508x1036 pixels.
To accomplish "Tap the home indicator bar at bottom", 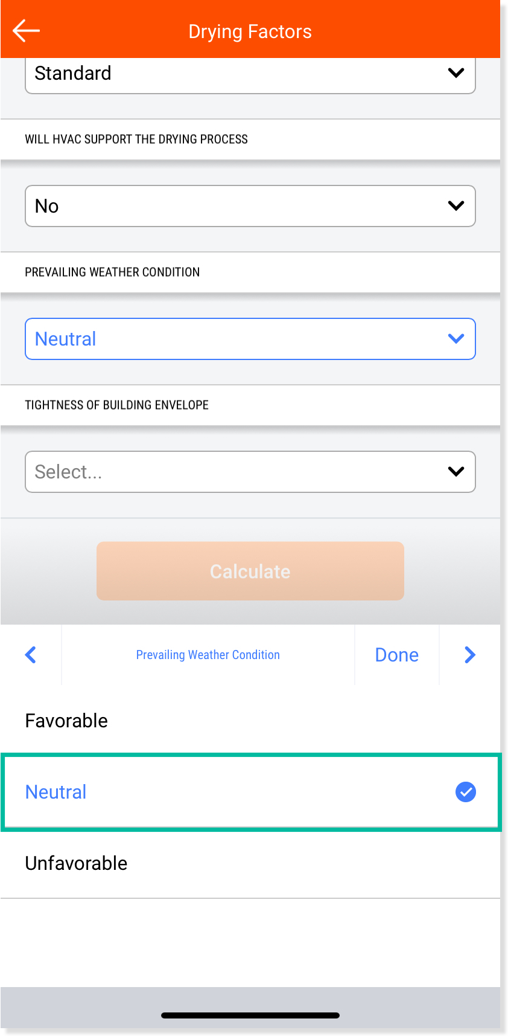I will [x=250, y=1015].
